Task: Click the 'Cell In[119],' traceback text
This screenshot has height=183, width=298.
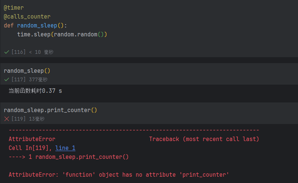Action: coord(30,148)
